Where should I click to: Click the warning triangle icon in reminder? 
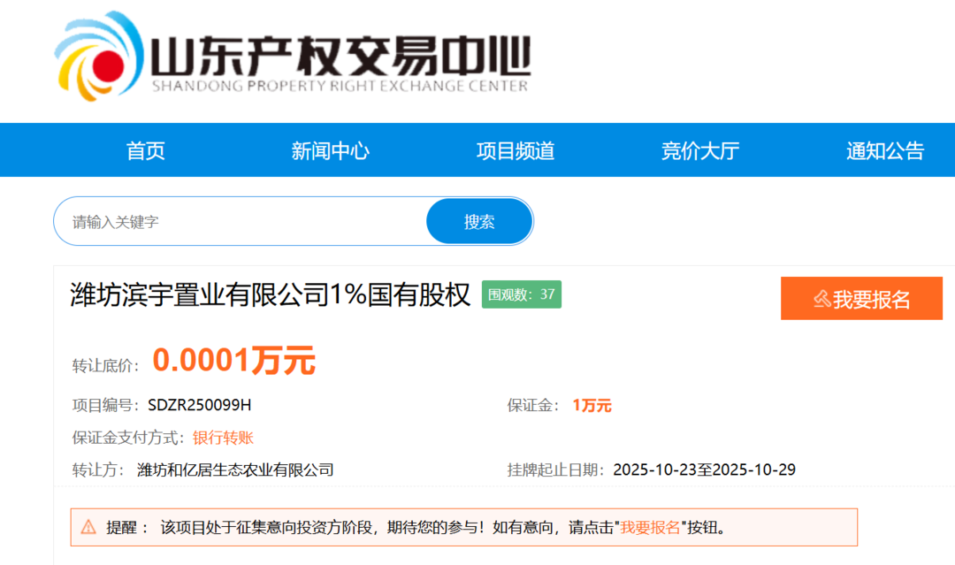click(x=88, y=527)
